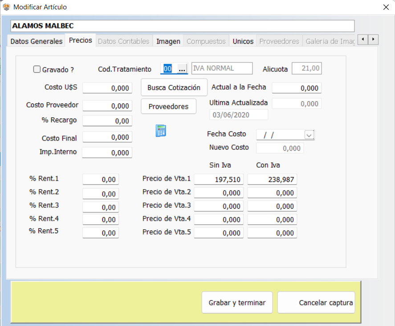Click the app icon in title bar

(7, 7)
